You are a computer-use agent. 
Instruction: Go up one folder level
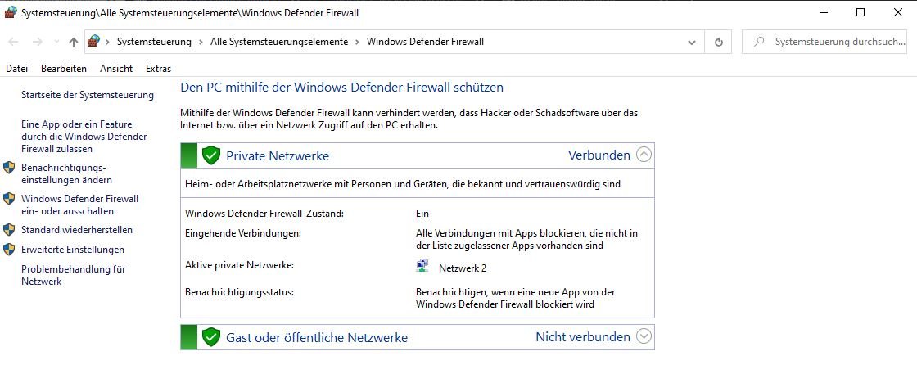(x=73, y=42)
